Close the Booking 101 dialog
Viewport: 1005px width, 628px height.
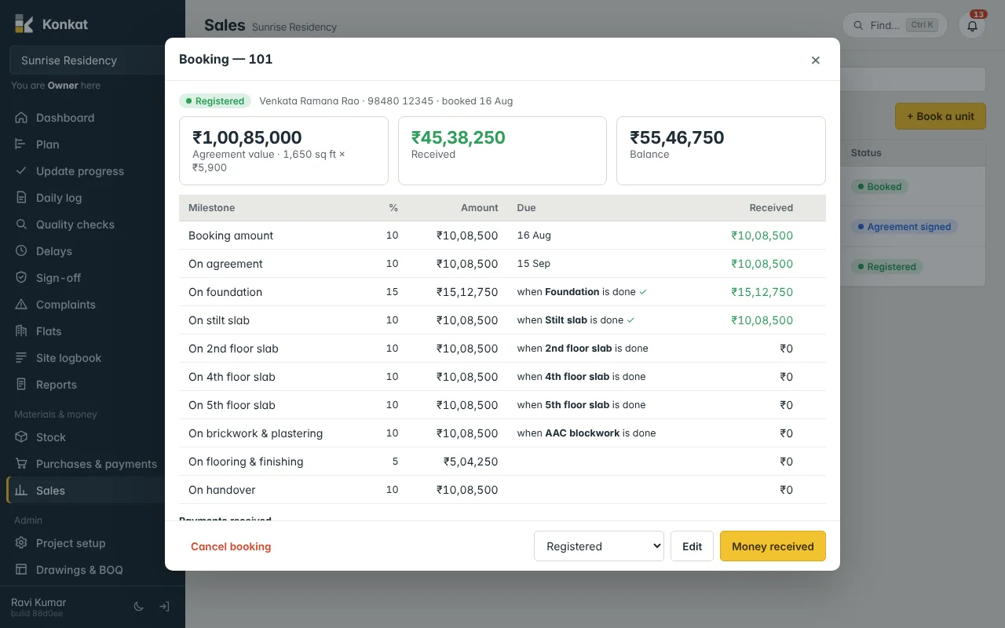815,60
